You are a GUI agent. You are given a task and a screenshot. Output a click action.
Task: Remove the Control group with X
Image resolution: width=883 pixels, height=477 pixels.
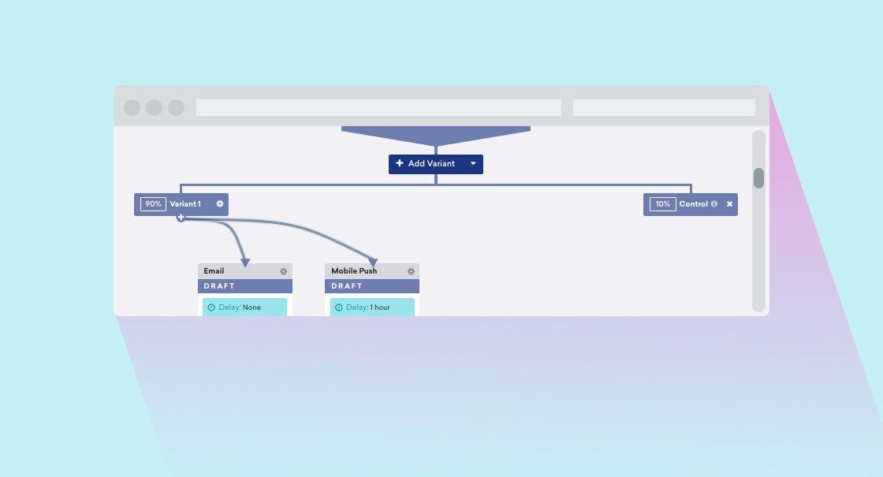point(729,204)
